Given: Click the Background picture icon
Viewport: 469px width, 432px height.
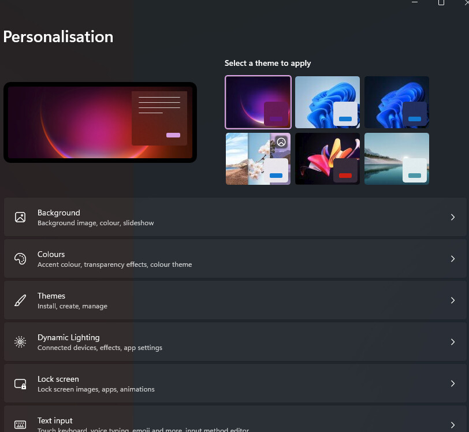Looking at the screenshot, I should (x=20, y=217).
